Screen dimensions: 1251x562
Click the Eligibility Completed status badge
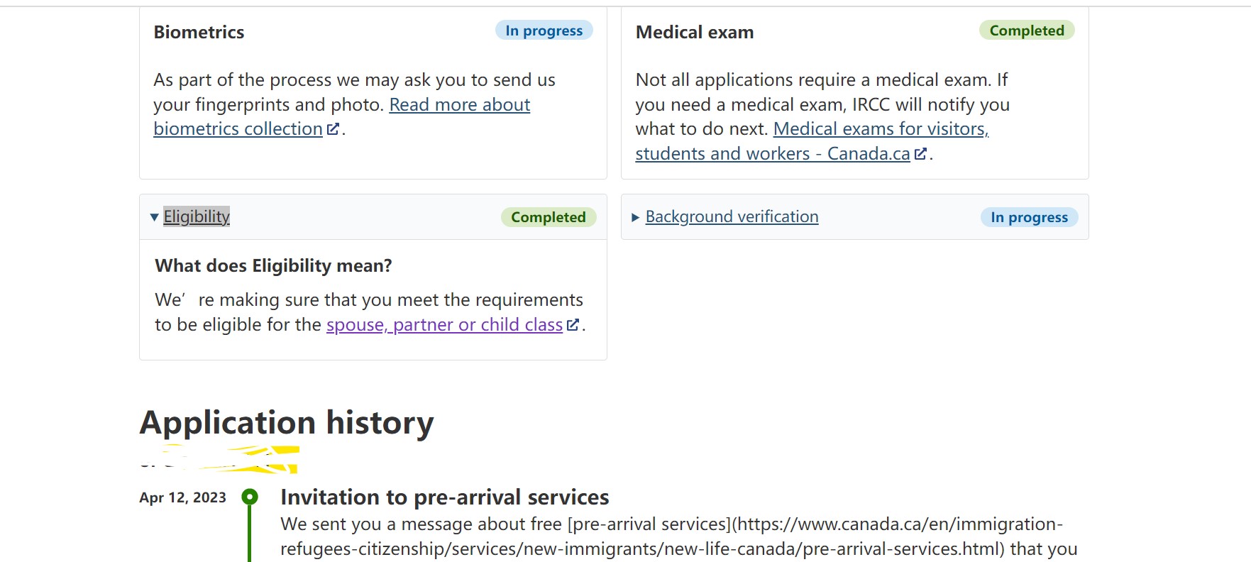click(x=549, y=217)
